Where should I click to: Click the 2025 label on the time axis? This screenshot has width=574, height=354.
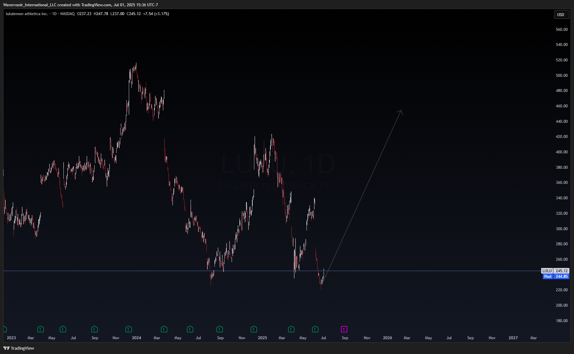coord(263,338)
